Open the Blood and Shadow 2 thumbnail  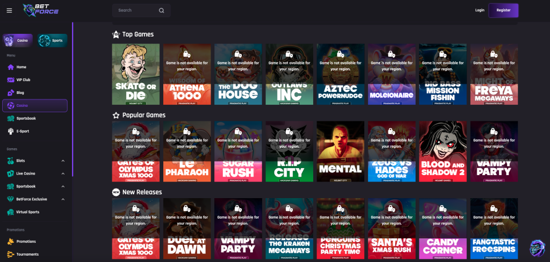443,151
